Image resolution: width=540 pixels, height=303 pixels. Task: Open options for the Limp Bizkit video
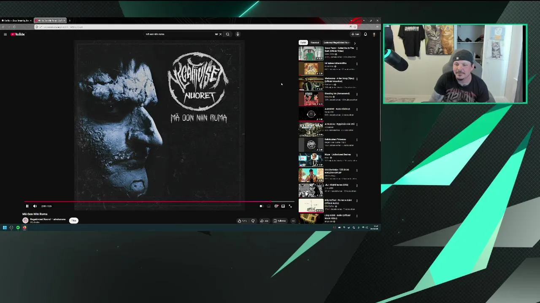tap(357, 216)
